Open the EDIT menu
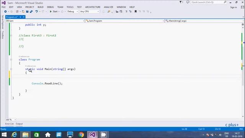This screenshot has width=245, height=138. [x=11, y=7]
